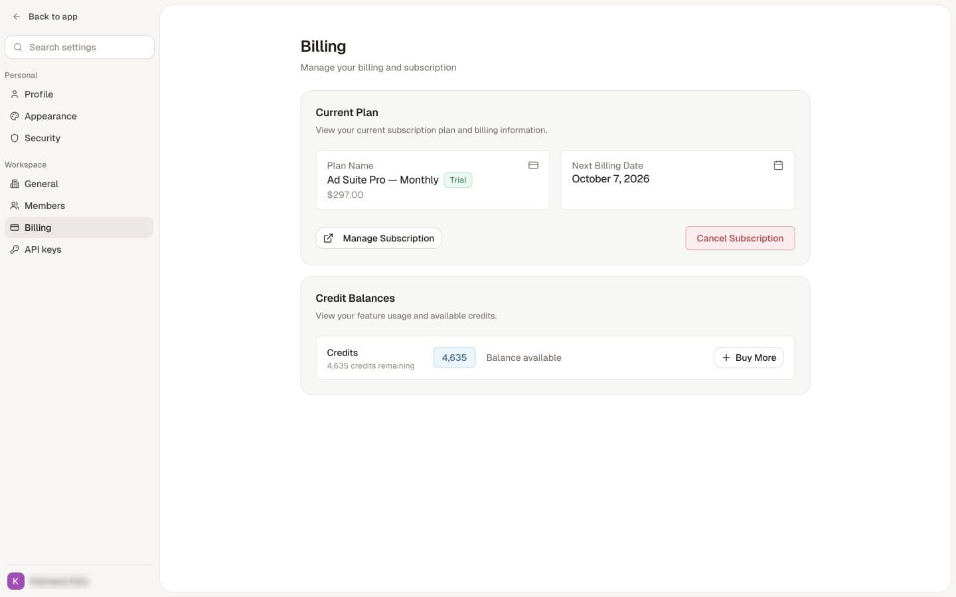This screenshot has height=597, width=956.
Task: Click the October 7, 2026 date
Action: (x=611, y=179)
